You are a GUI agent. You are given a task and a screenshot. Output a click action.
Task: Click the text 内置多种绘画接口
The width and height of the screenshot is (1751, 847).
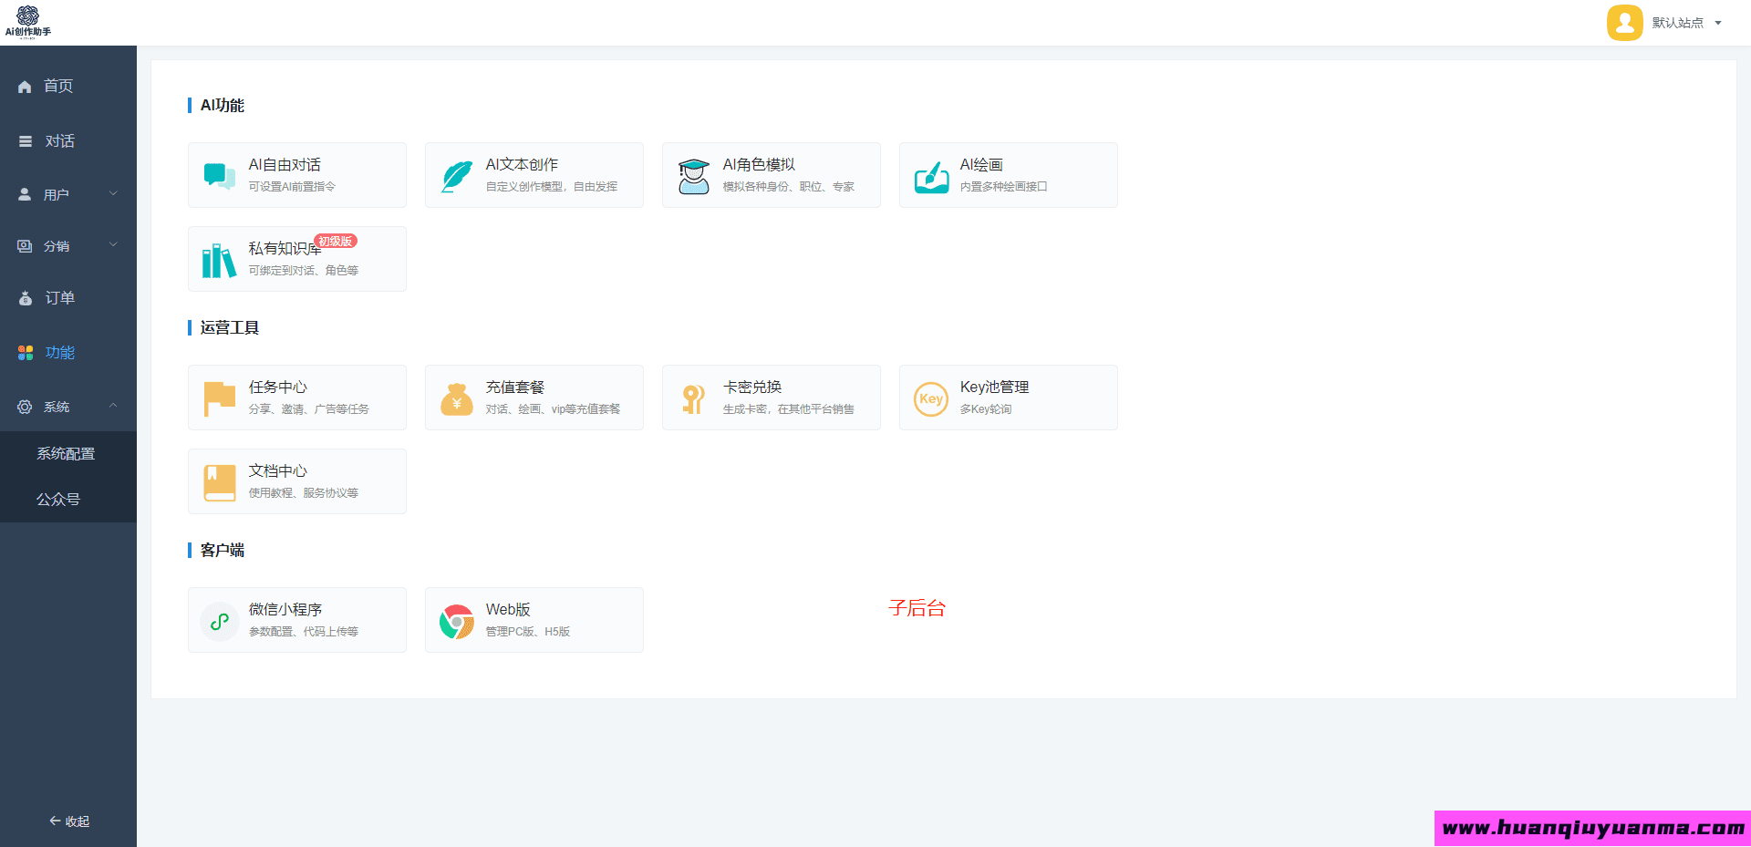[1003, 187]
